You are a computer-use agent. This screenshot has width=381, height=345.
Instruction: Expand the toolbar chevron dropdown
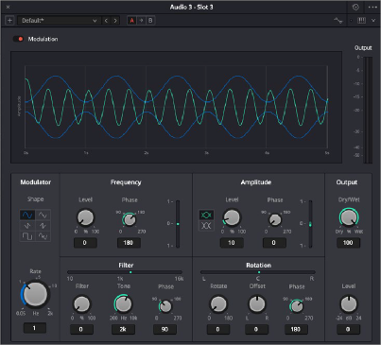pos(373,21)
